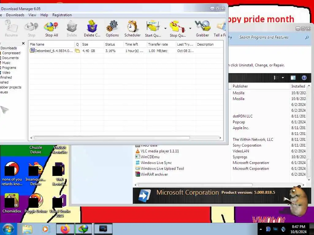Click Search Programs and Features field
This screenshot has height=235, width=314.
pyautogui.click(x=270, y=37)
